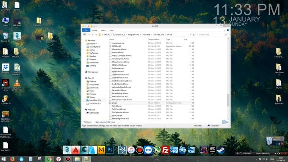Open address bar history dropdown
288x162 pixels.
[x=190, y=35]
